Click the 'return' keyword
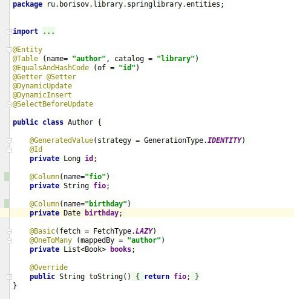 tap(157, 277)
